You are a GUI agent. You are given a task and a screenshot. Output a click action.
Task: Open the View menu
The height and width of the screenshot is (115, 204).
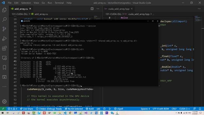coord(36,3)
